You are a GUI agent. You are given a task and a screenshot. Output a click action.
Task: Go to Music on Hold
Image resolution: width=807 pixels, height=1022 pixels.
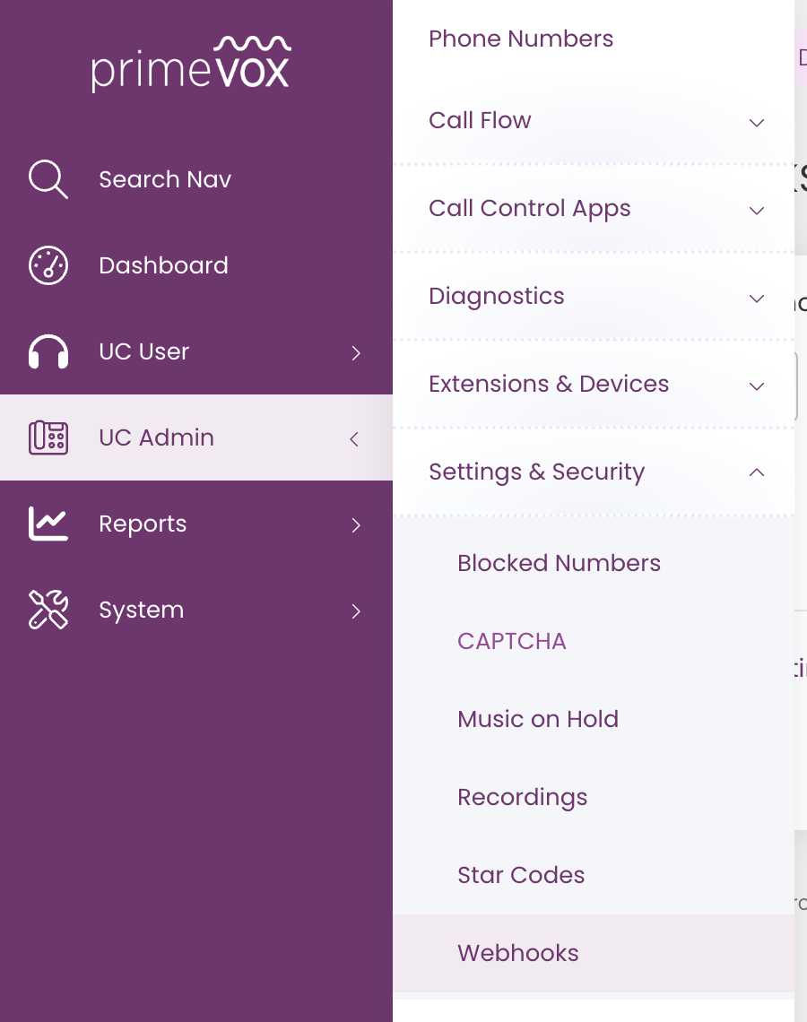538,719
